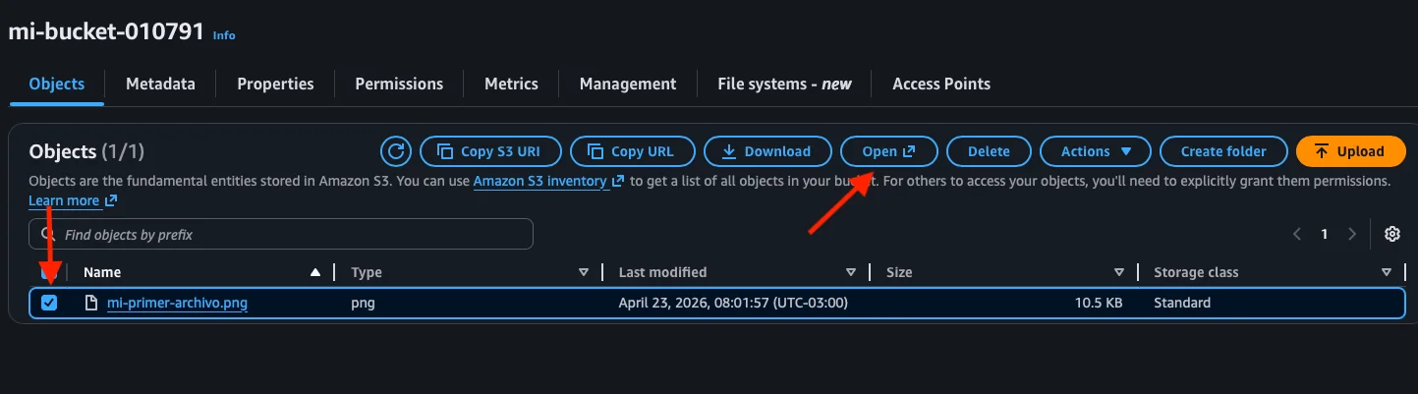Go to previous page arrow

pos(1297,234)
